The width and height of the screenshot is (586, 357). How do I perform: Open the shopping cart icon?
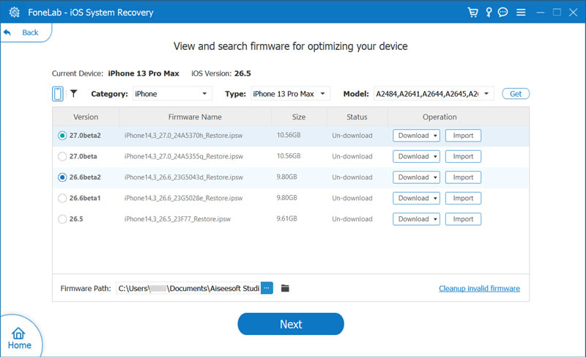(472, 12)
